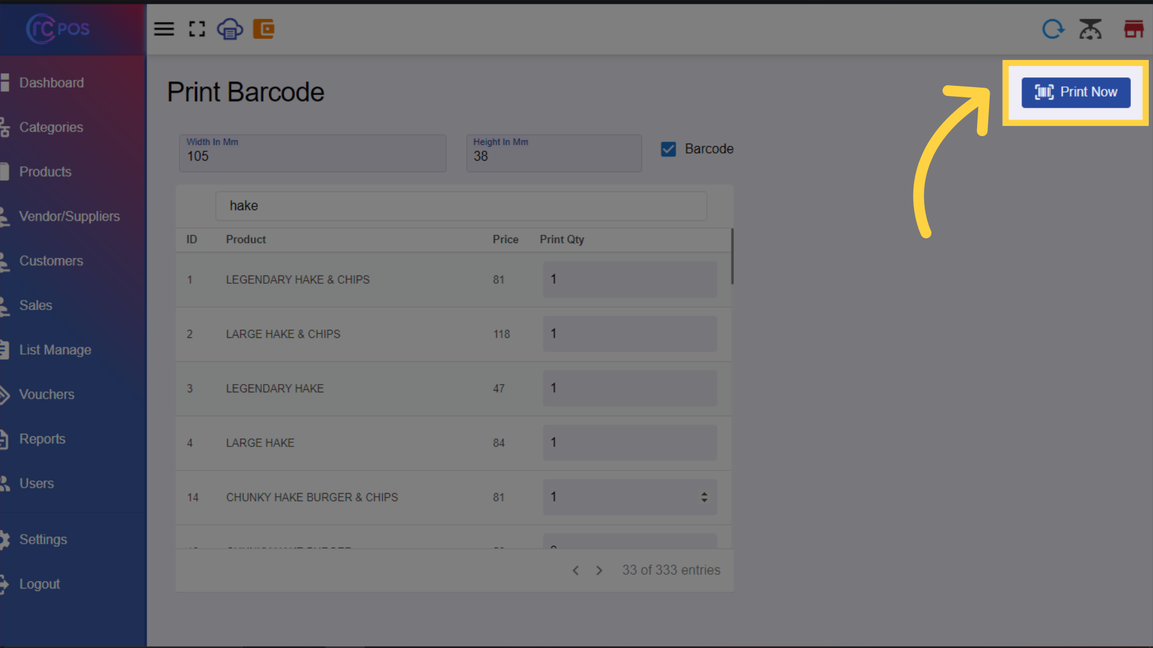The height and width of the screenshot is (648, 1153).
Task: Open Vouchers in the sidebar
Action: point(47,394)
